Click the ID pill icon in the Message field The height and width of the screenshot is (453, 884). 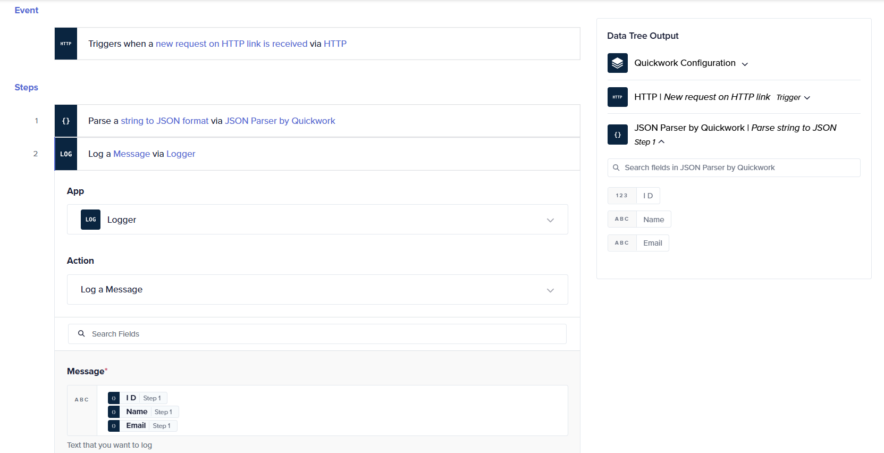pos(114,398)
